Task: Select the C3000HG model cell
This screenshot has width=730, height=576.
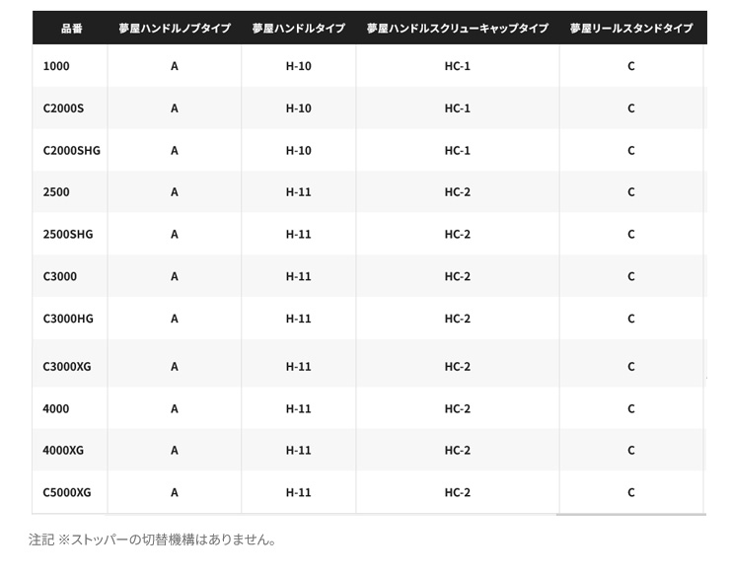Action: (x=68, y=319)
